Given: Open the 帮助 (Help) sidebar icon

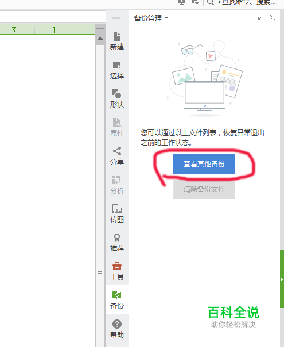Looking at the screenshot, I should tap(117, 329).
